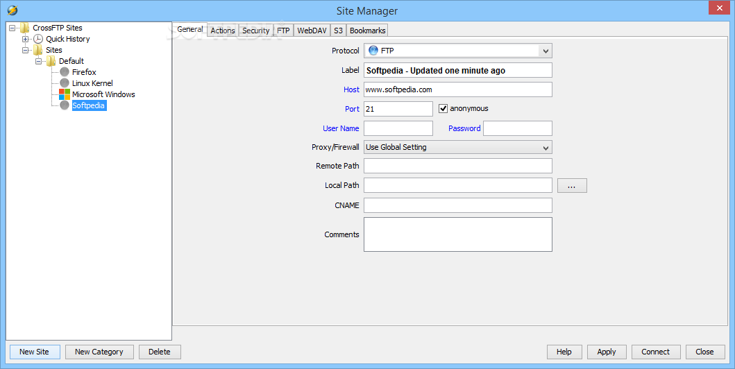Click the Remote Path input field
735x369 pixels.
click(x=458, y=166)
